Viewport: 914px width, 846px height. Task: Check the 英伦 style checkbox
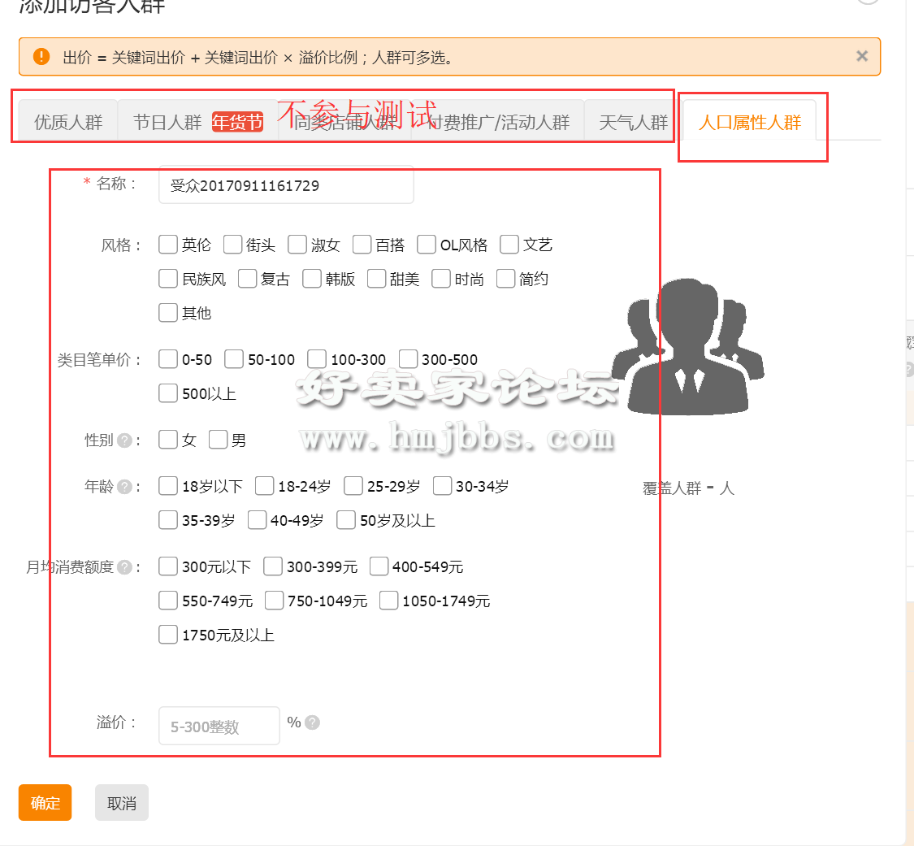168,245
